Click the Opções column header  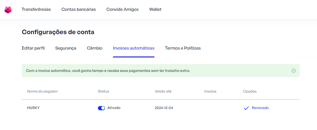point(250,91)
